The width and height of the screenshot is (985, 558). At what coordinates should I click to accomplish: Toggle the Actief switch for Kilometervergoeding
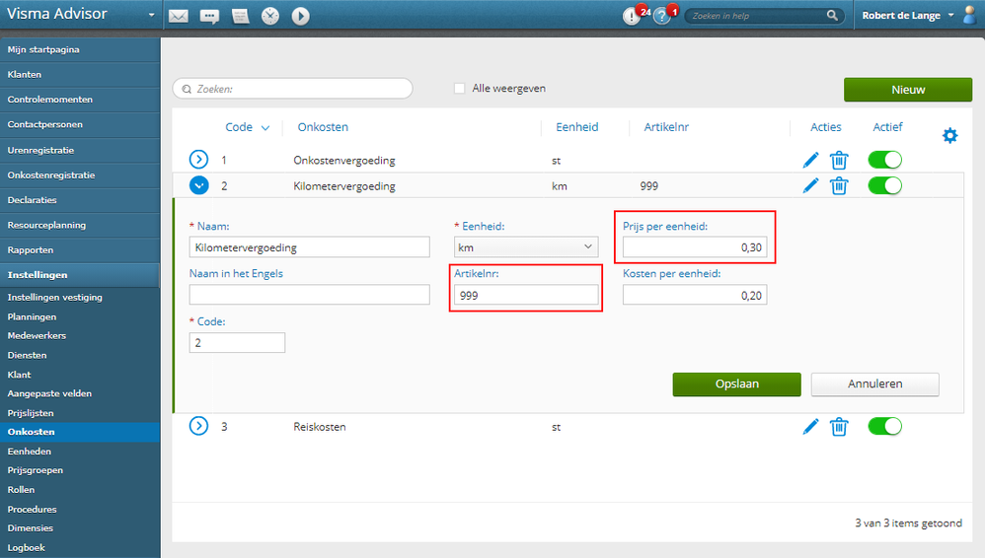click(x=885, y=185)
